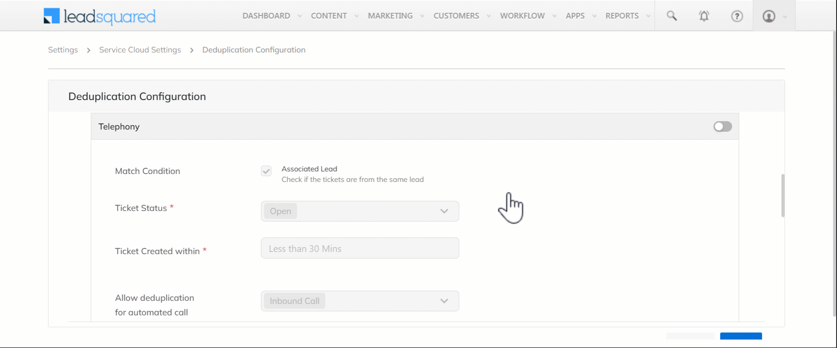Open the CUSTOMERS menu
Viewport: 837px width, 348px height.
(x=456, y=16)
